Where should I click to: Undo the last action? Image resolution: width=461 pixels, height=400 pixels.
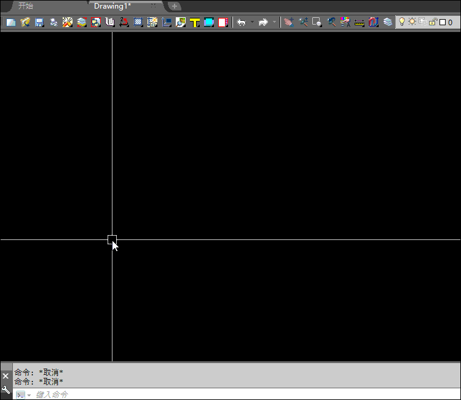click(242, 22)
